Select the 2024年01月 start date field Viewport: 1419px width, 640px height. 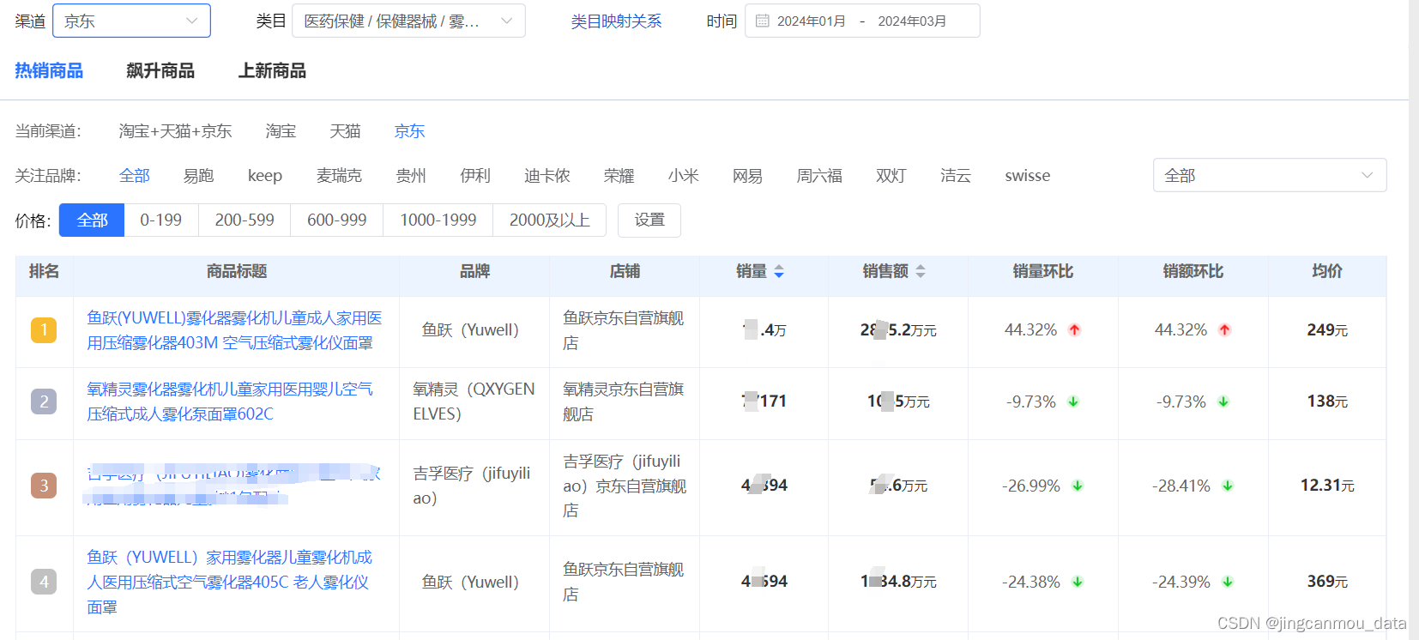click(x=812, y=21)
